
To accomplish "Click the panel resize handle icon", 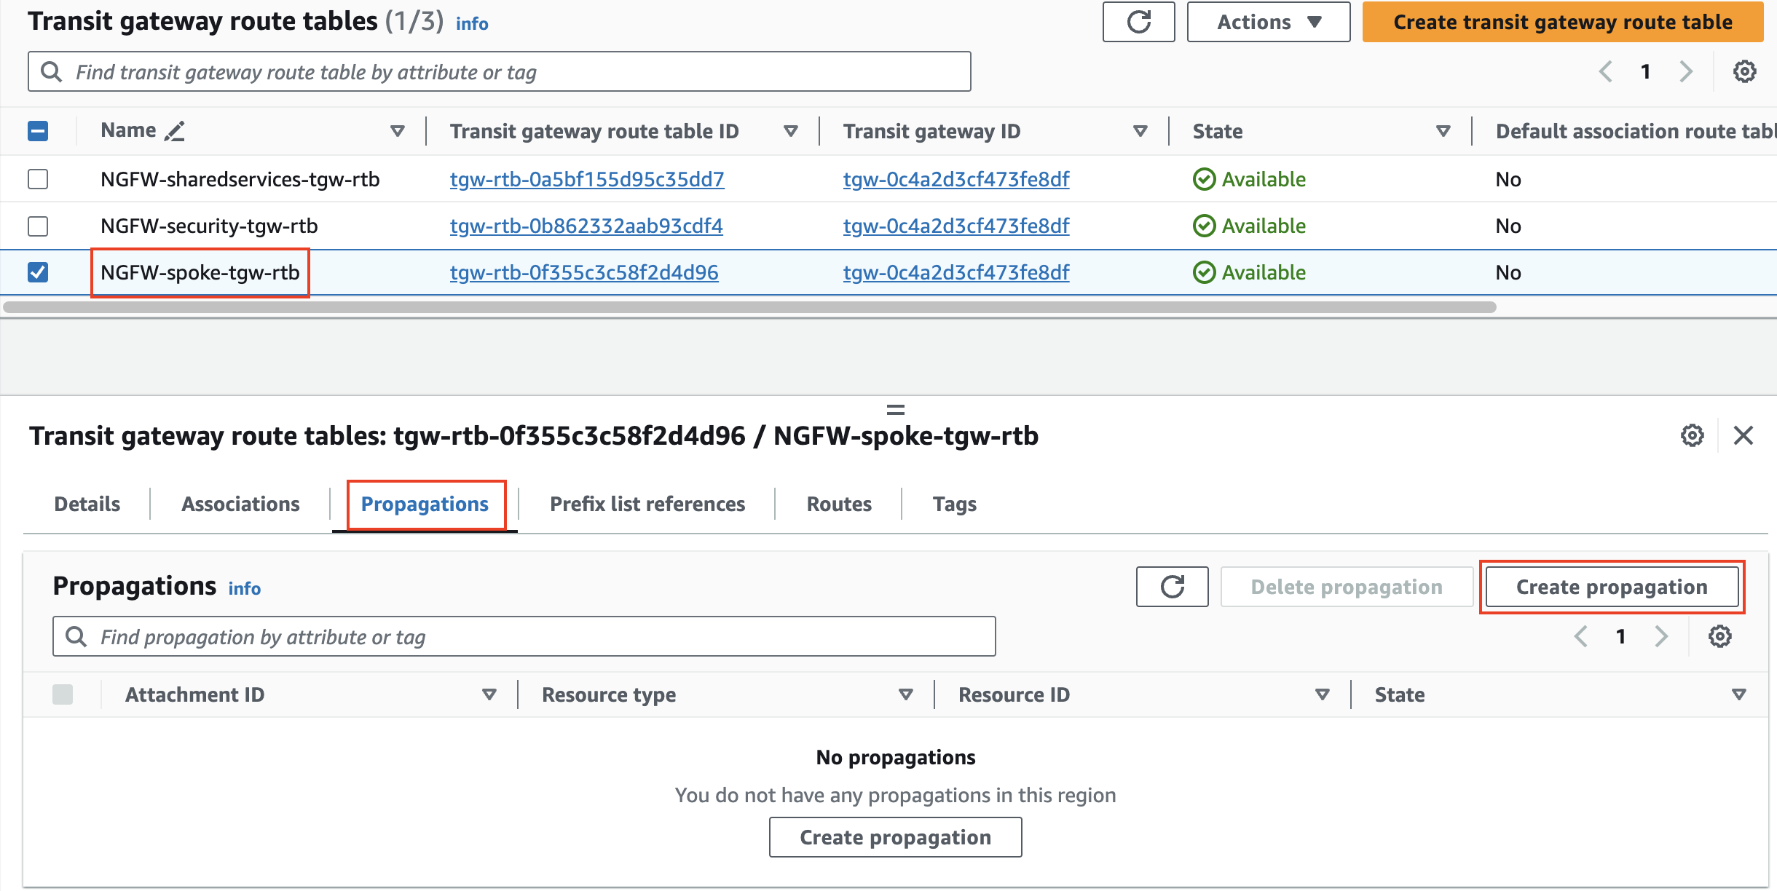I will click(896, 410).
